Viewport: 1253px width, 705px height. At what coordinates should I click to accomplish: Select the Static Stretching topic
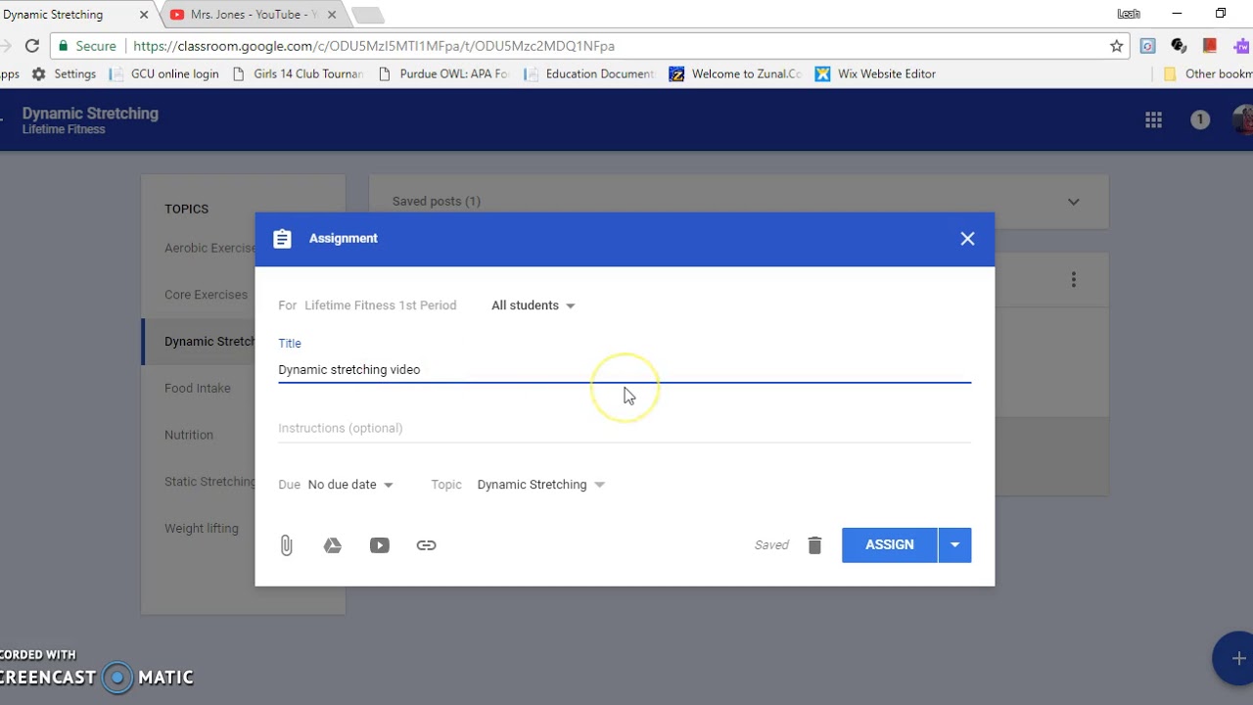[209, 482]
